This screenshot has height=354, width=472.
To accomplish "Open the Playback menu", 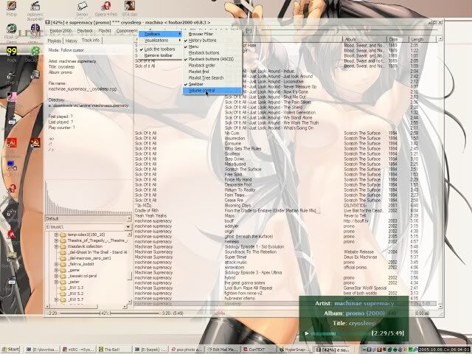I will coord(86,31).
